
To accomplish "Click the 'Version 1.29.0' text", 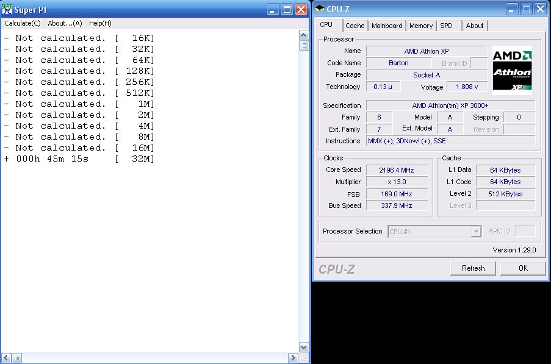I will pyautogui.click(x=514, y=250).
